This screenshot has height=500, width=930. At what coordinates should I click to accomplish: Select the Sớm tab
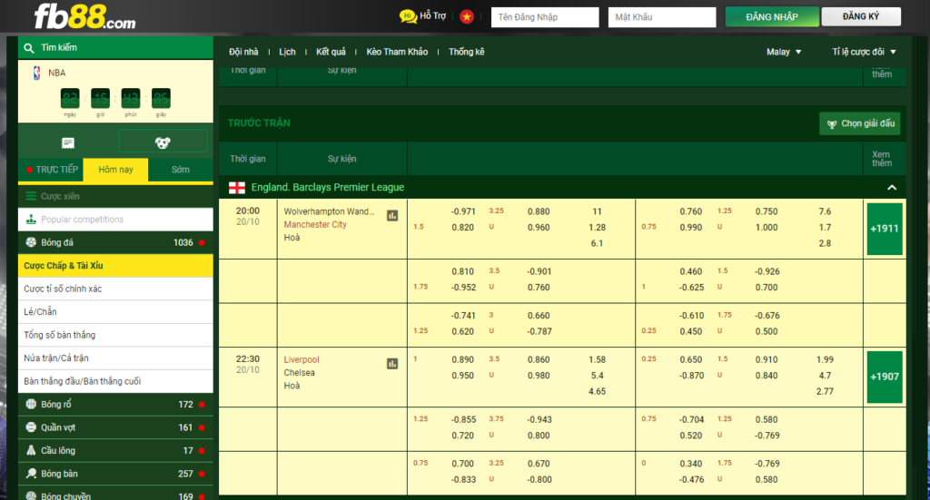181,170
